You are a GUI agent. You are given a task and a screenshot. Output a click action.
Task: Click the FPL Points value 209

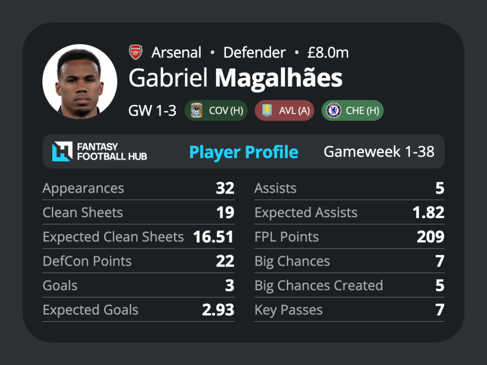(x=430, y=237)
